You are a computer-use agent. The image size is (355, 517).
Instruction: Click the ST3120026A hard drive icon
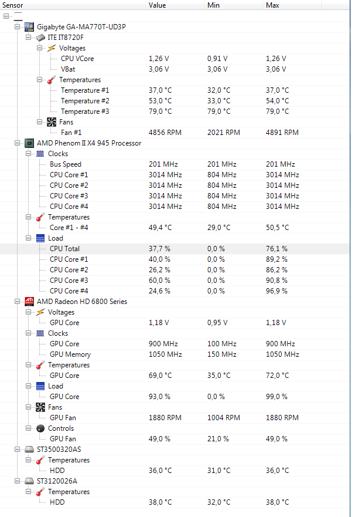click(x=29, y=481)
